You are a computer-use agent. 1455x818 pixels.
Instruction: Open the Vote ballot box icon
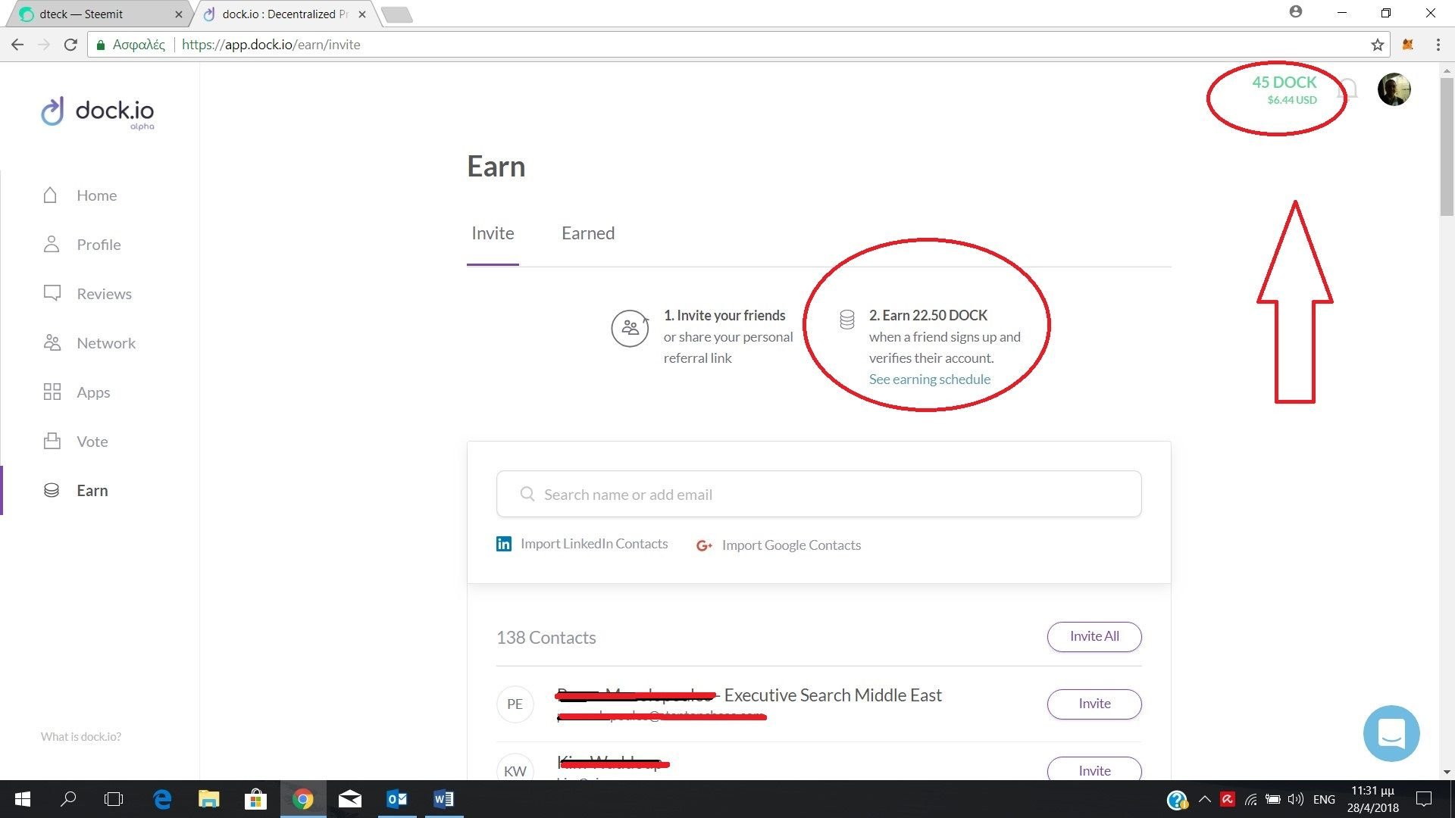[52, 442]
